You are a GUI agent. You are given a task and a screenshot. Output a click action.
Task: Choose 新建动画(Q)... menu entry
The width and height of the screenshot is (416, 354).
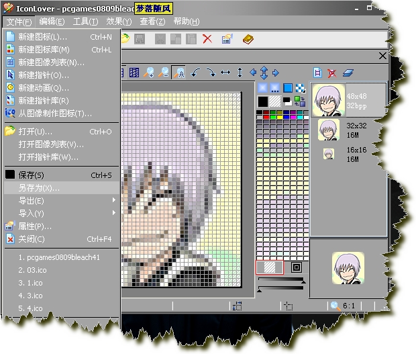[62, 87]
